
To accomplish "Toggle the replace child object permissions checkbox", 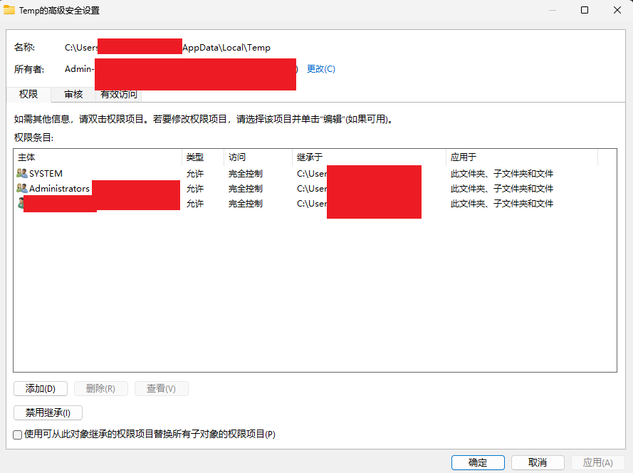I will pos(17,435).
